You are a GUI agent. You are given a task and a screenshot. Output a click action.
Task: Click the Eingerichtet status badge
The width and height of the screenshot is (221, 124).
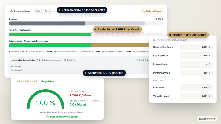tap(48, 82)
